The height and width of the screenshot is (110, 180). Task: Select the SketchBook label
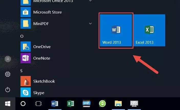coord(44,81)
